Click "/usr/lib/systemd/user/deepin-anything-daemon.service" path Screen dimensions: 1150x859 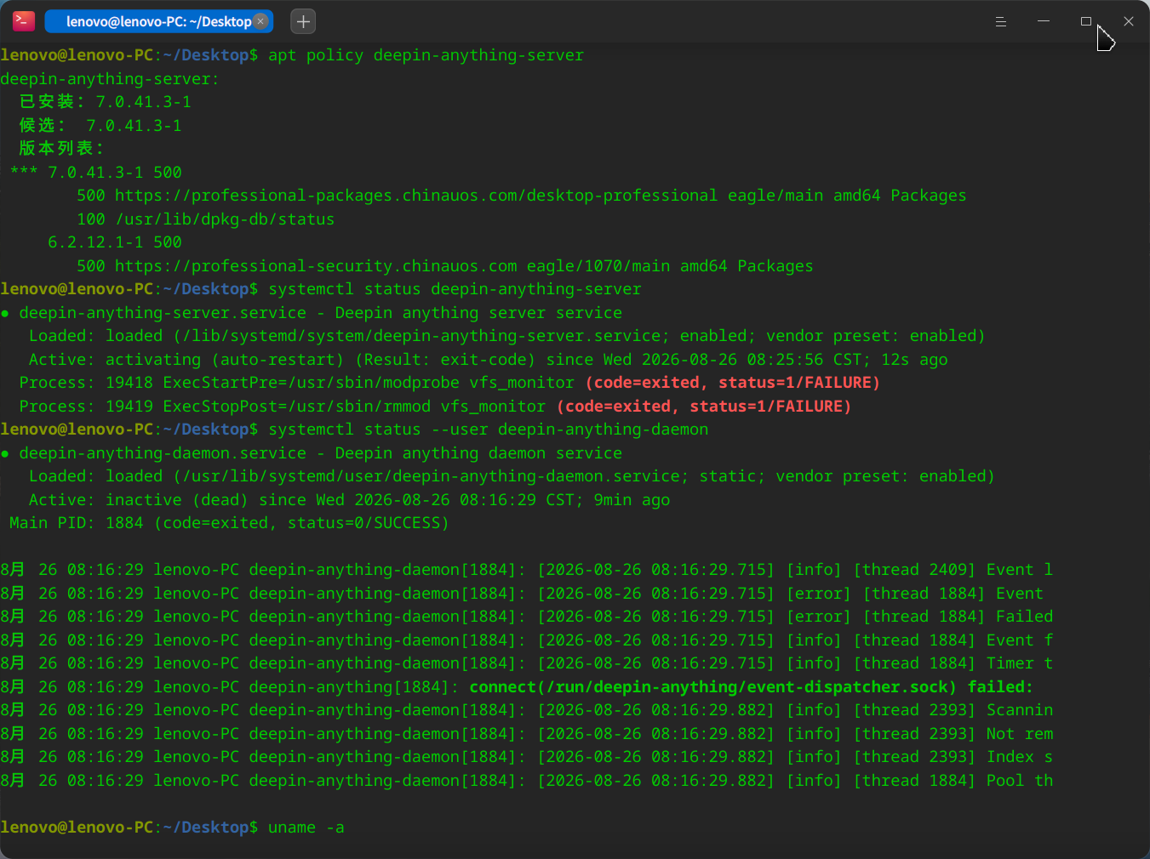431,476
